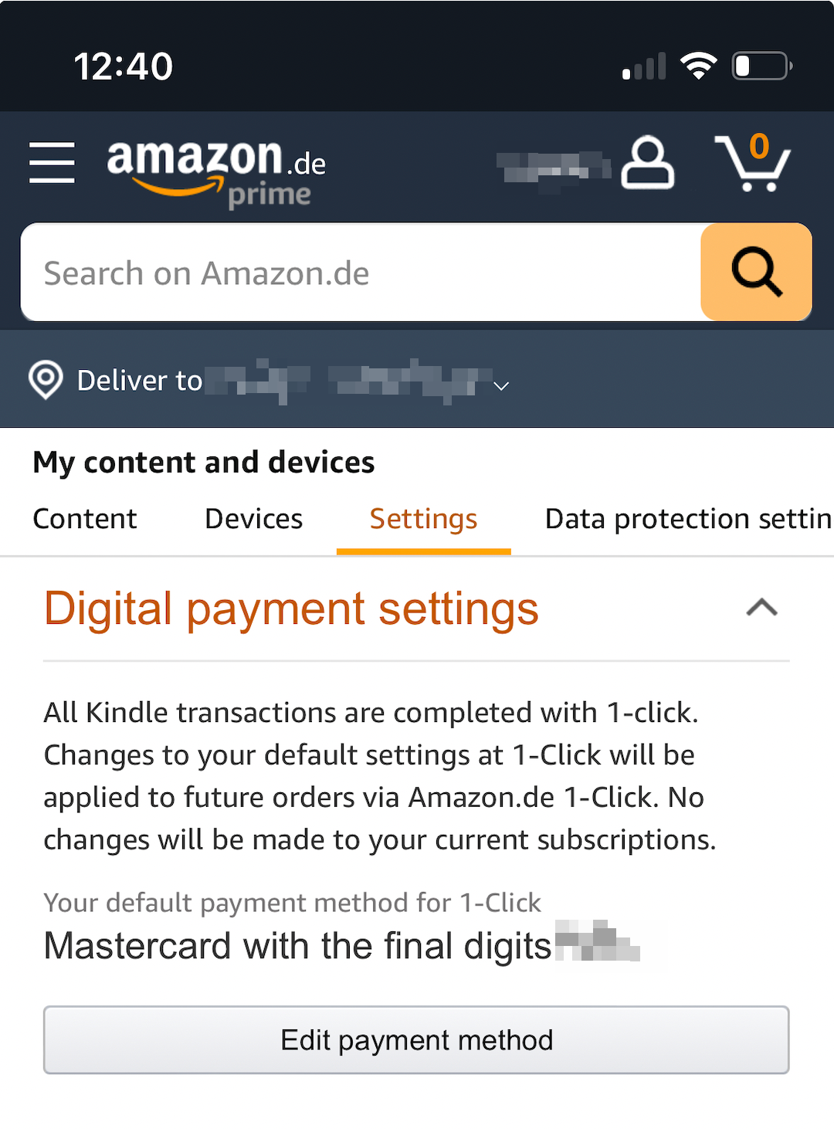Tap the Digital payment settings heading

point(291,609)
